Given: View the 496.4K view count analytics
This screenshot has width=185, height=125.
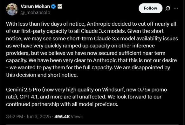Looking at the screenshot, I should (62, 117).
